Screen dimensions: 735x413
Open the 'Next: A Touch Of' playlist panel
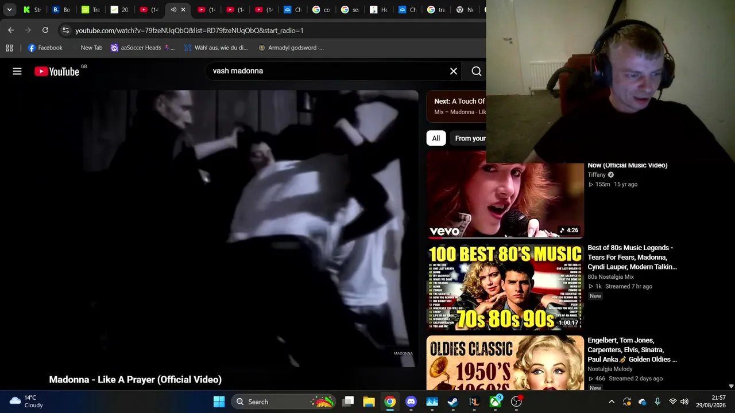pyautogui.click(x=457, y=106)
